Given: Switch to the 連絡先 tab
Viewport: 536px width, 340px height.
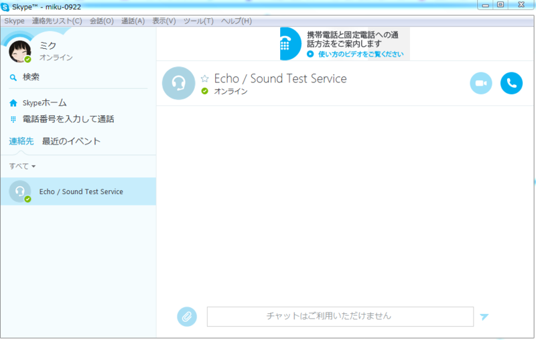Looking at the screenshot, I should [x=21, y=141].
